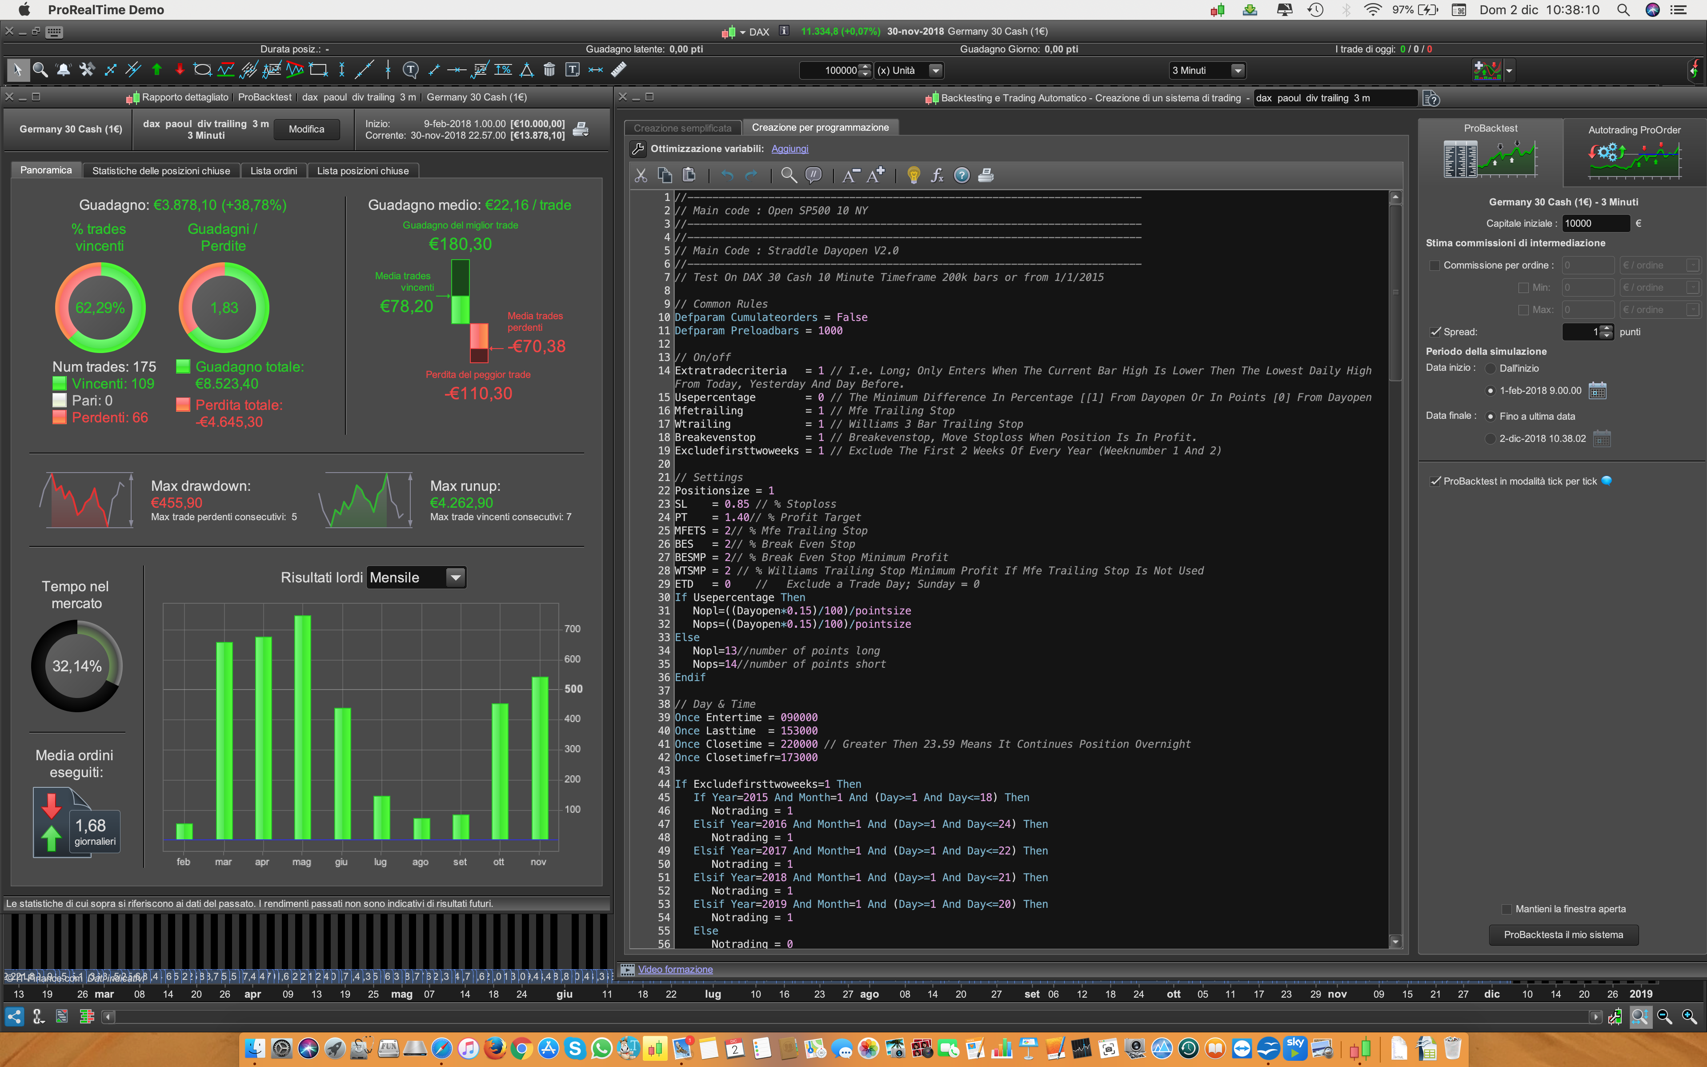This screenshot has width=1707, height=1067.
Task: Click the Aggiungi optimization variables link
Action: point(789,149)
